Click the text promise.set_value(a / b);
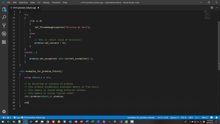This screenshot has height=124, width=220. [51, 43]
